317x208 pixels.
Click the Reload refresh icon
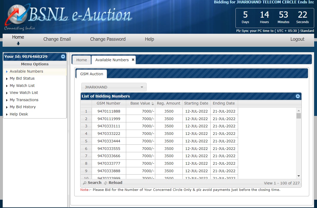click(x=106, y=183)
